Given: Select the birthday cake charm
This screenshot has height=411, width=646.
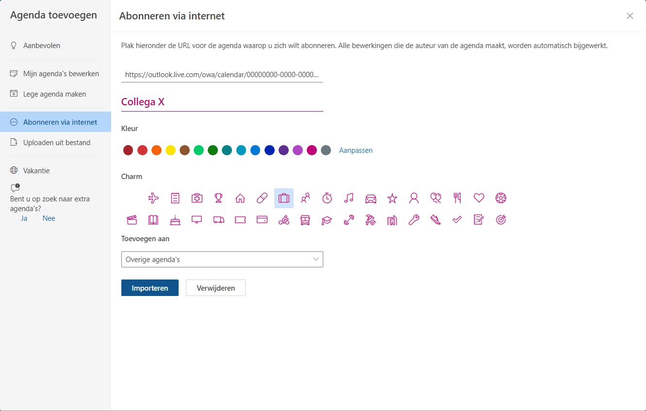Looking at the screenshot, I should click(175, 220).
